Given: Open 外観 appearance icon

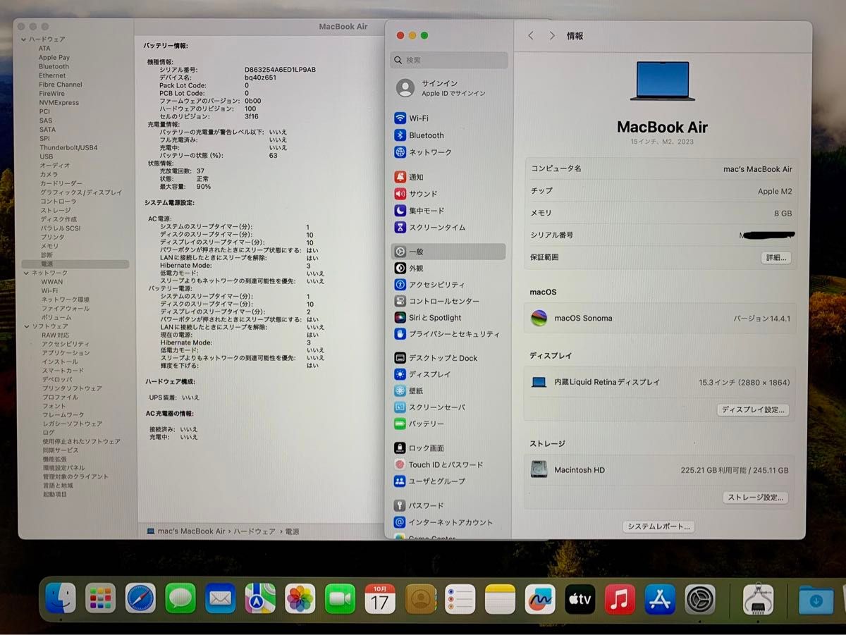Looking at the screenshot, I should [x=400, y=269].
